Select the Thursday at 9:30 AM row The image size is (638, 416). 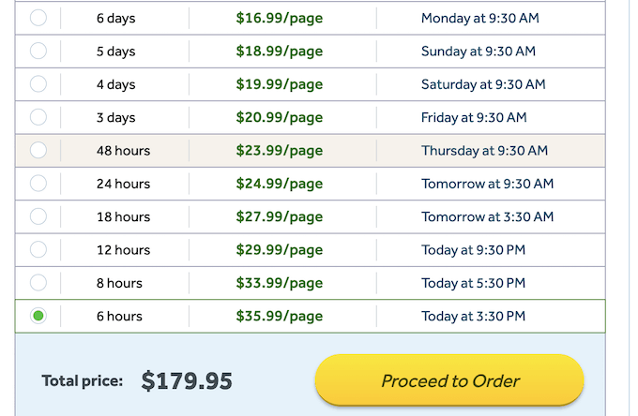coord(484,150)
